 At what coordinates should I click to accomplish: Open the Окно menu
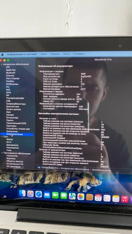click(x=66, y=54)
